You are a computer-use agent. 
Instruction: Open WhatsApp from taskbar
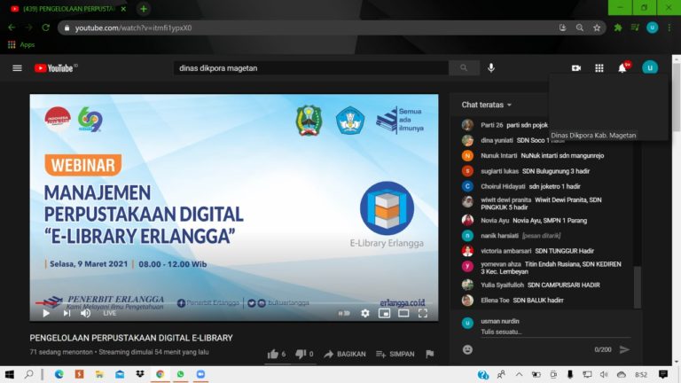point(180,374)
